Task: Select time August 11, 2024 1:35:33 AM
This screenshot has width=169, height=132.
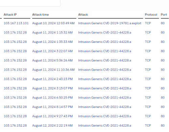Action: tap(52, 42)
